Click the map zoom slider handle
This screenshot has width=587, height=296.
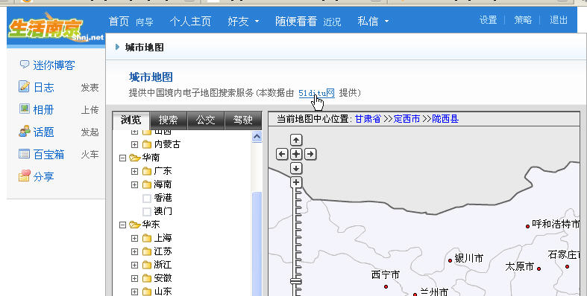pos(296,281)
